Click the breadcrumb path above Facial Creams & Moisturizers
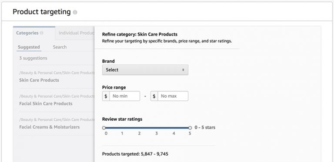 (57, 119)
